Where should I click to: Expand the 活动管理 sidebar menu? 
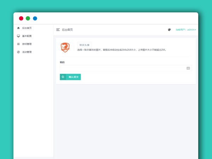tap(27, 52)
